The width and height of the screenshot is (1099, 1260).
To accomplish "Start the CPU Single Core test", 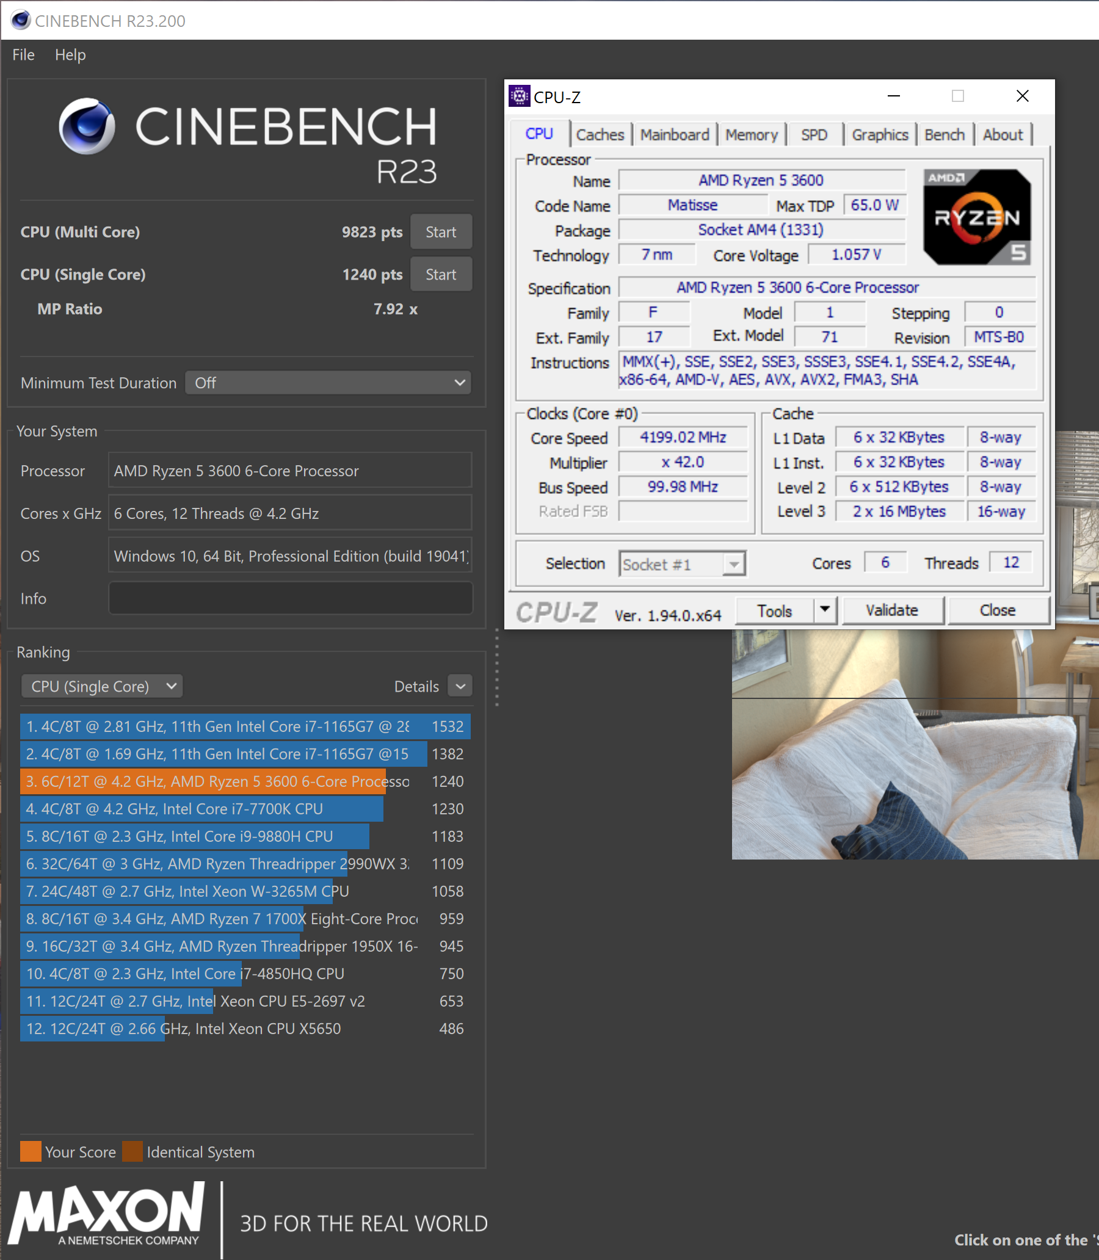I will [441, 274].
